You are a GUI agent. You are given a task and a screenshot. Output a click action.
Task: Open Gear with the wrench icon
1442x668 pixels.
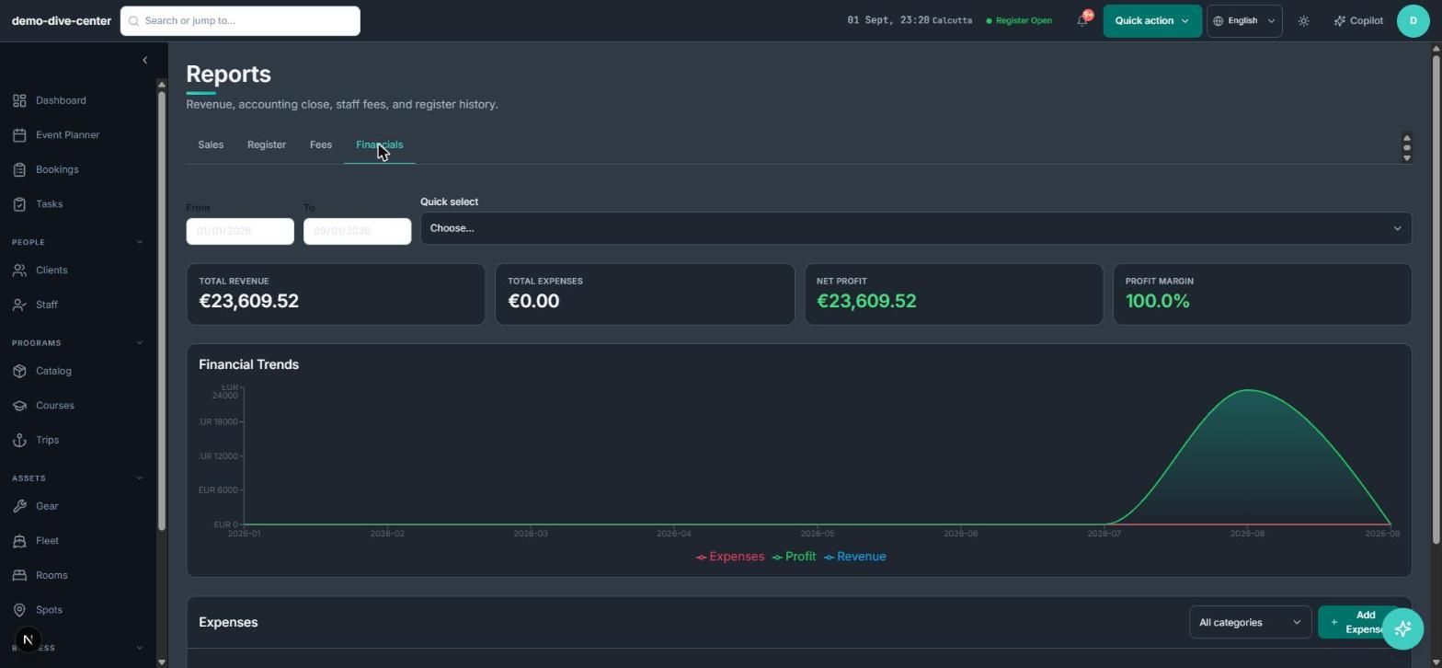(47, 506)
